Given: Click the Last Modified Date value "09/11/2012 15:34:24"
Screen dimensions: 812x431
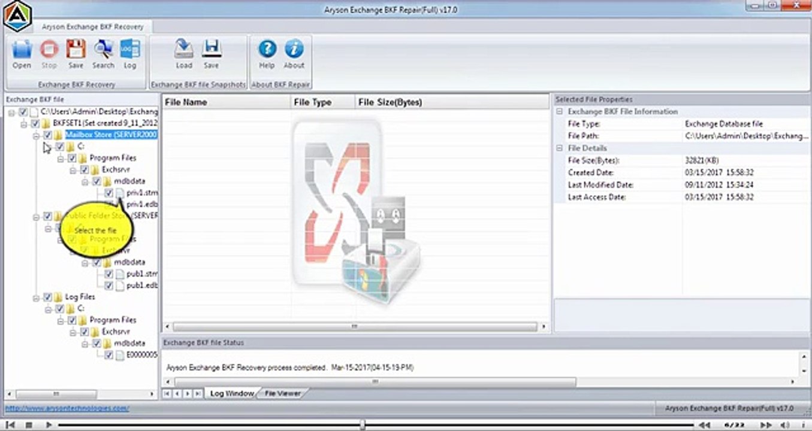Looking at the screenshot, I should point(719,184).
